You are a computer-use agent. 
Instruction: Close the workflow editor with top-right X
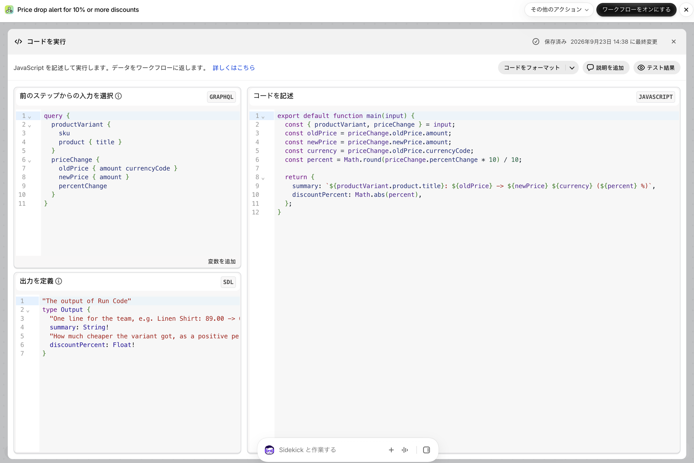[x=686, y=10]
